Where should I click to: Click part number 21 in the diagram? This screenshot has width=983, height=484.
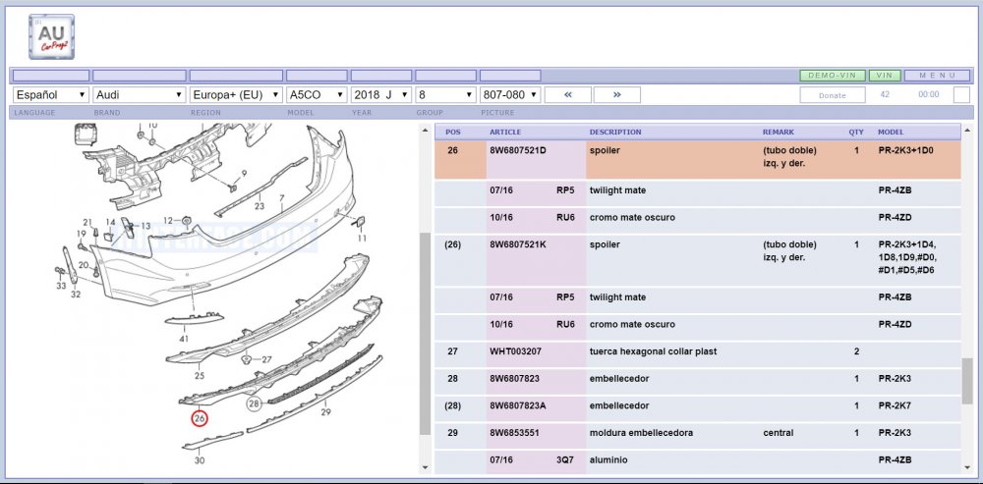click(87, 222)
